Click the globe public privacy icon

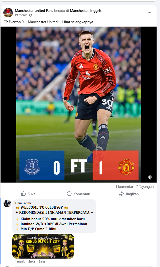click(x=31, y=15)
